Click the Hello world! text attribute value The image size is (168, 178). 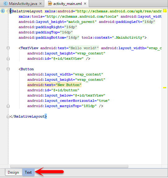84,48
